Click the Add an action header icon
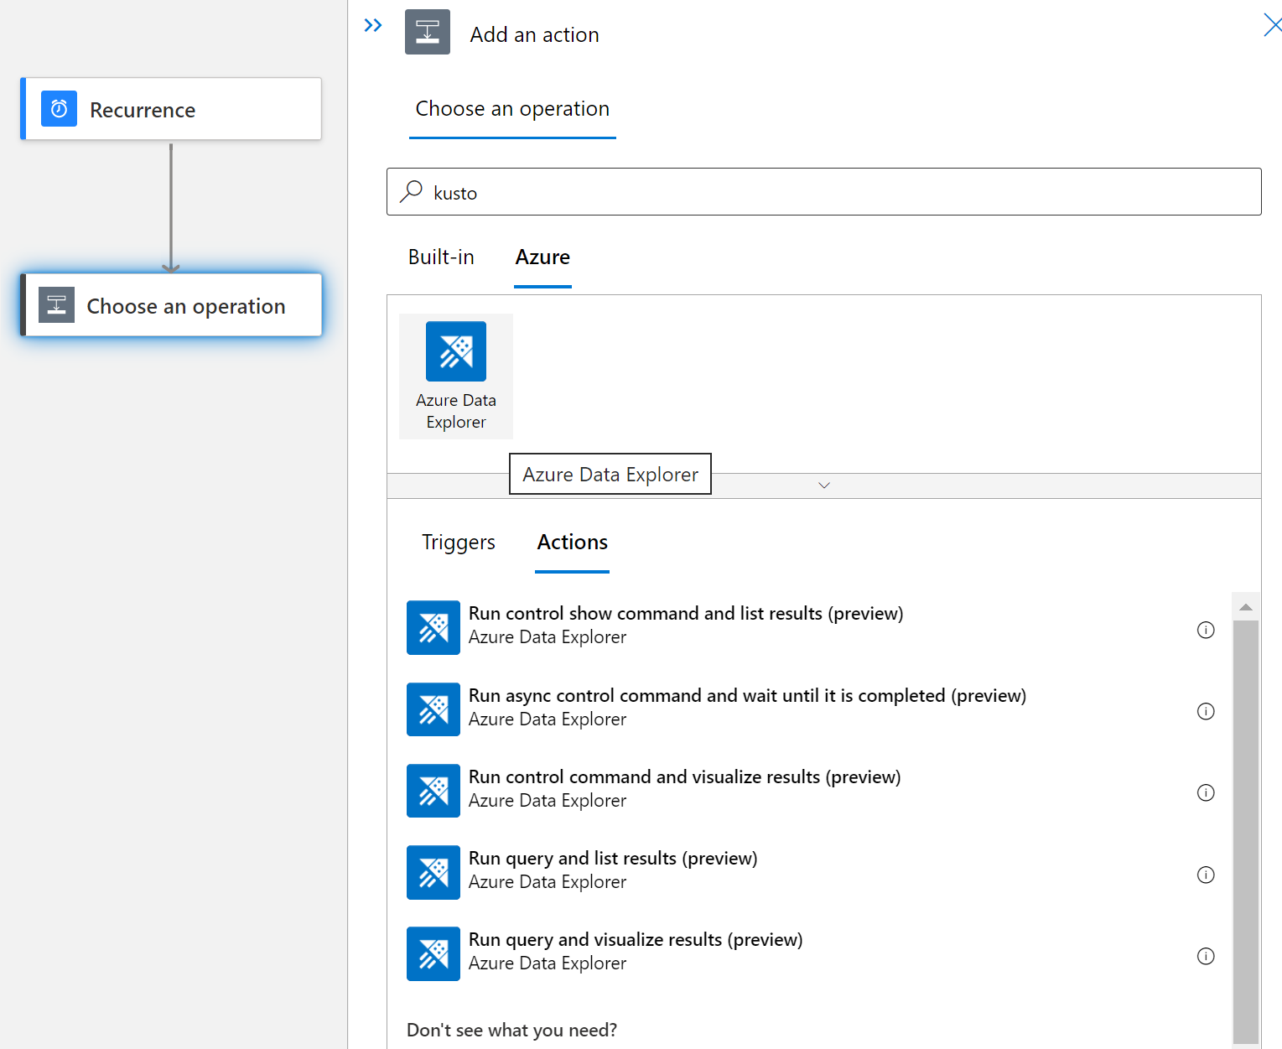 [428, 32]
